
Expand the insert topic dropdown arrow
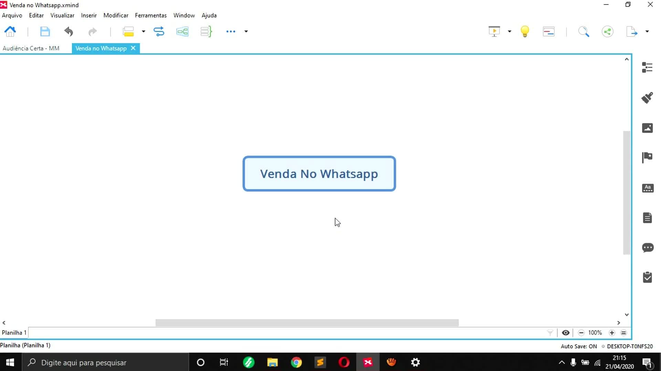tap(144, 32)
